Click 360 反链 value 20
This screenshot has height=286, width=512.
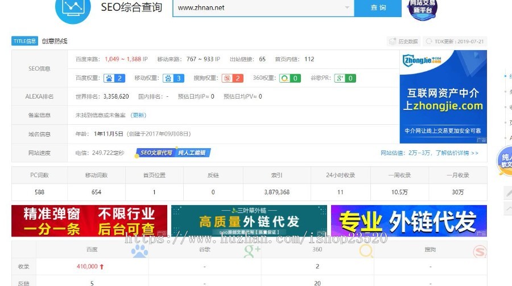[x=317, y=283]
